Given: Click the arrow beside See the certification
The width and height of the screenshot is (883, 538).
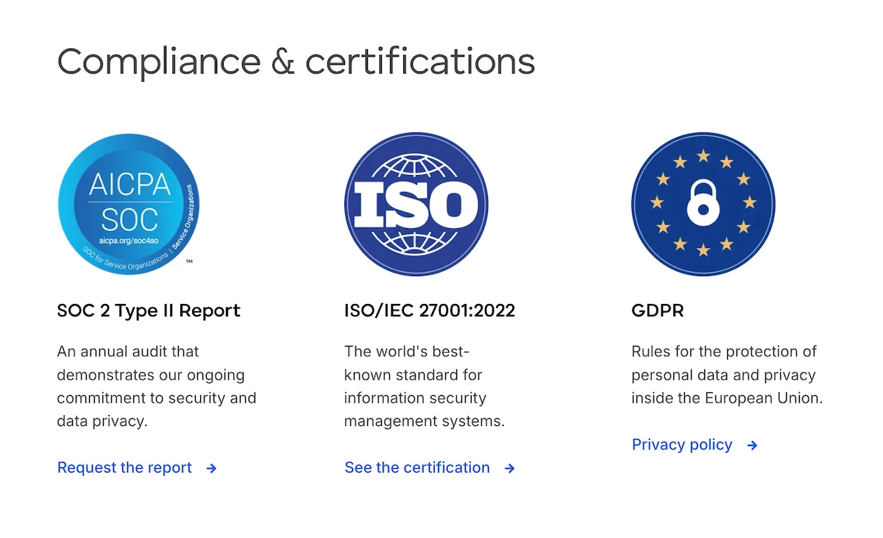Looking at the screenshot, I should tap(509, 468).
